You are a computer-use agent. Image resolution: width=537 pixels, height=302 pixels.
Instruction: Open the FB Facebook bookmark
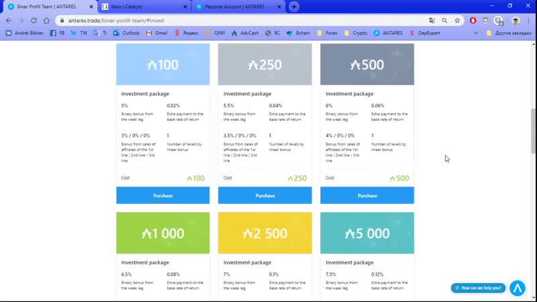click(57, 33)
